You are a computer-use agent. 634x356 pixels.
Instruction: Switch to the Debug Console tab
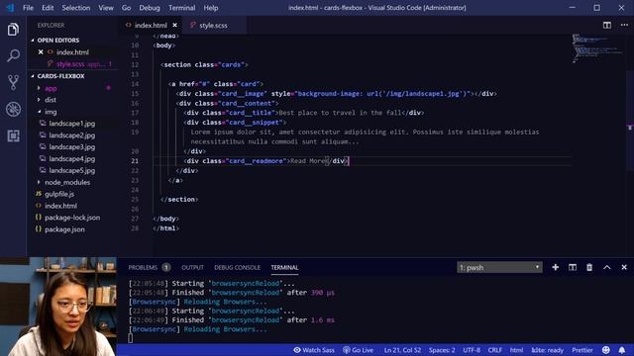(237, 267)
